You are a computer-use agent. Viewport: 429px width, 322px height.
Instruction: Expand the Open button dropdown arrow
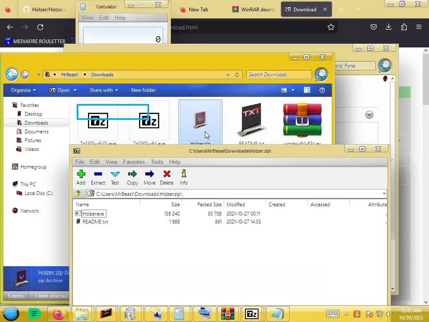click(x=75, y=90)
